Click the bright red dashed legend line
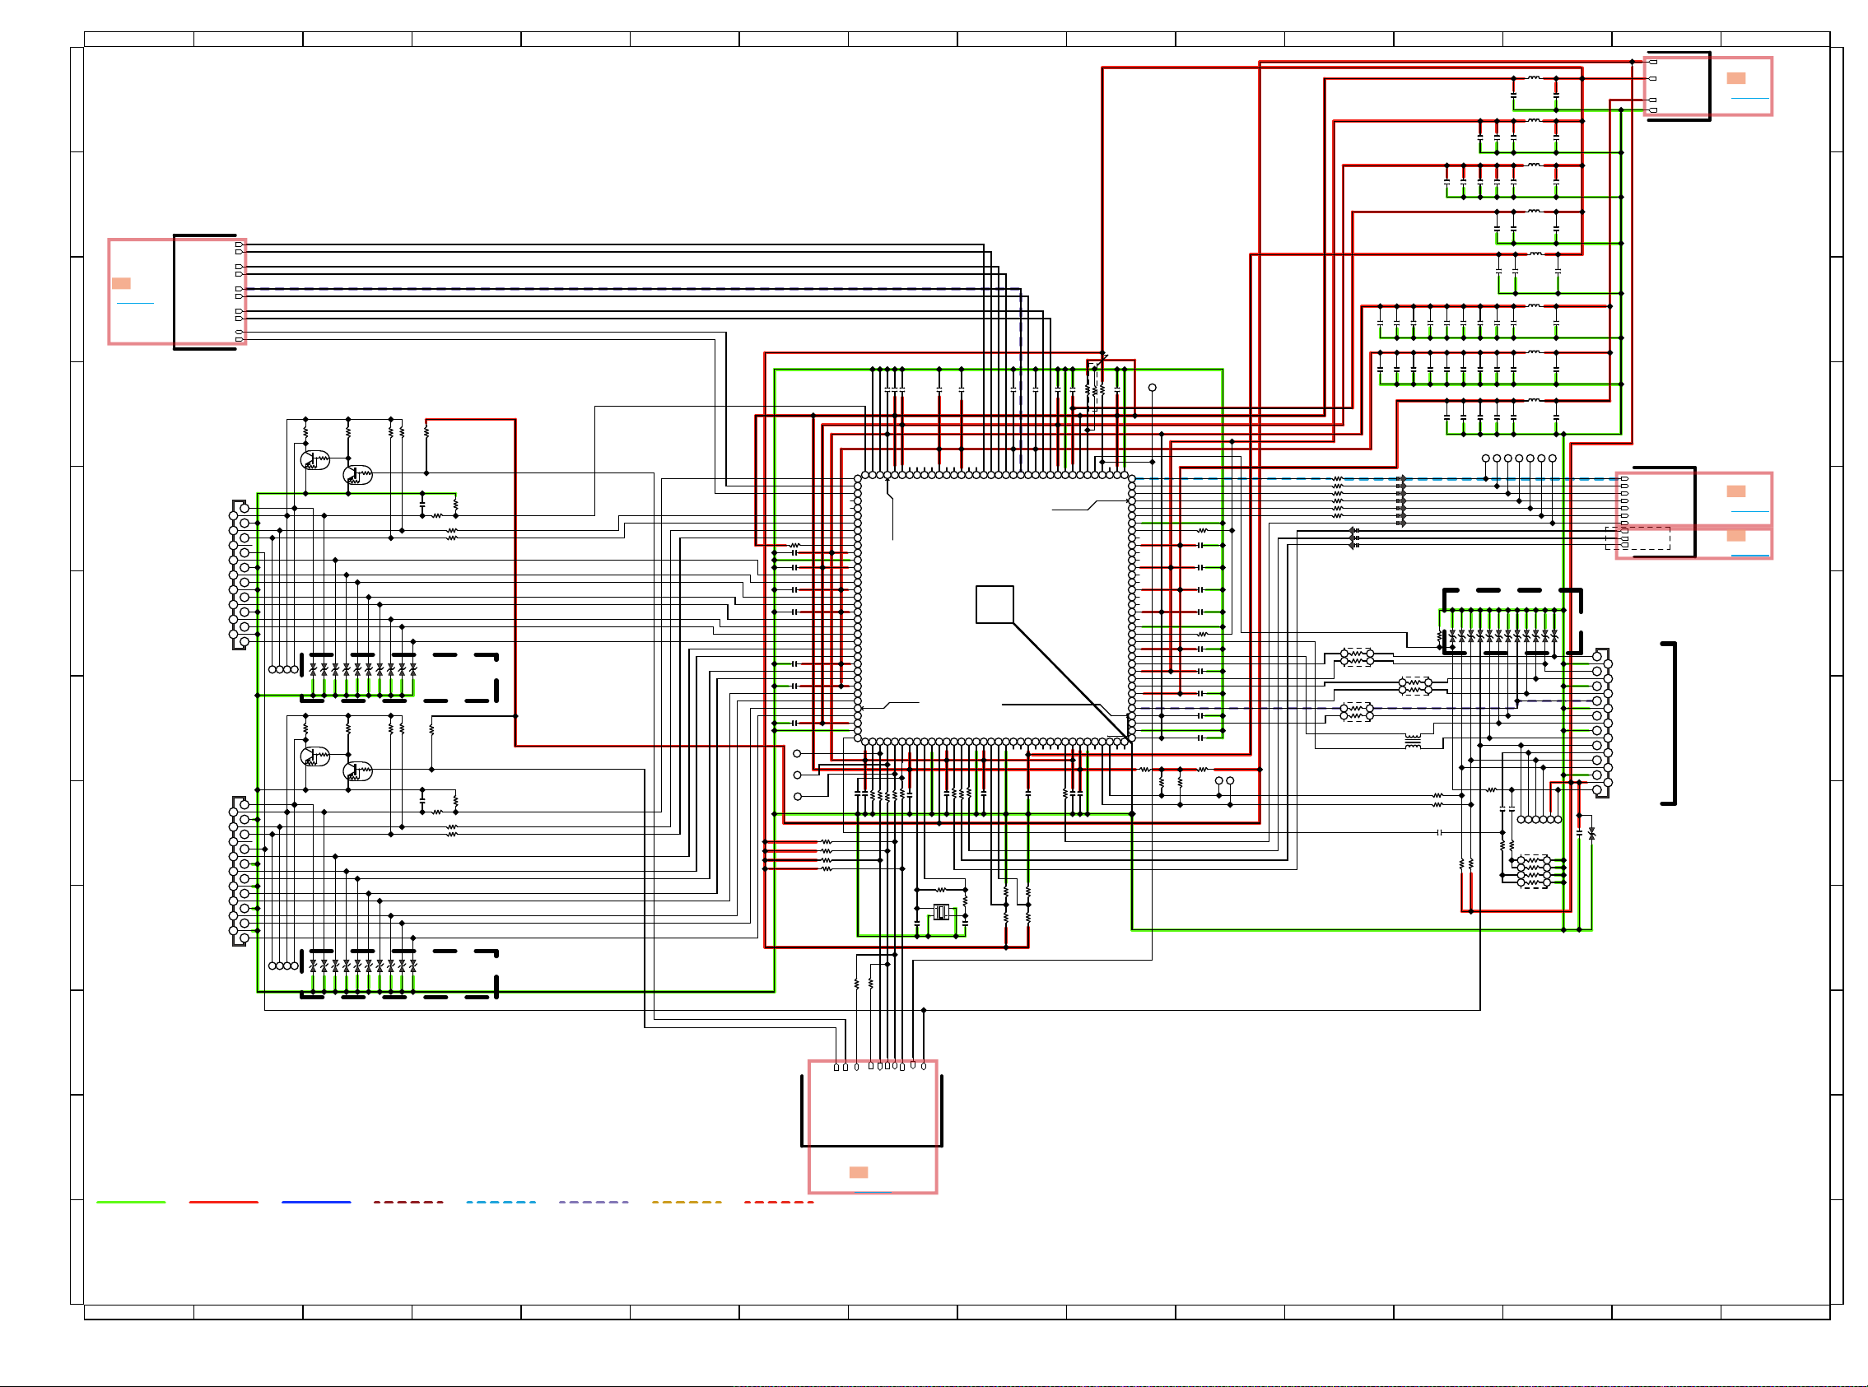Screen dimensions: 1868x1387 click(779, 1203)
